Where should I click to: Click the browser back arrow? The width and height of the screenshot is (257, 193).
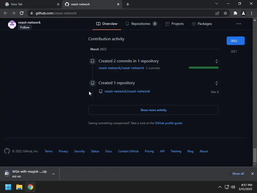[6, 13]
